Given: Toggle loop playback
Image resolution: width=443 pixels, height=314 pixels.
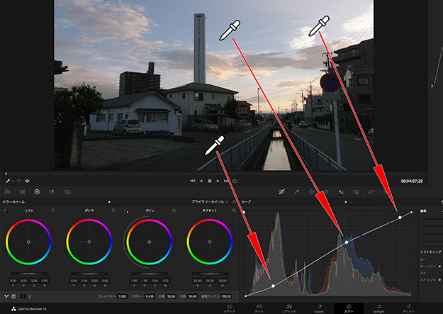Looking at the screenshot, I should [233, 181].
